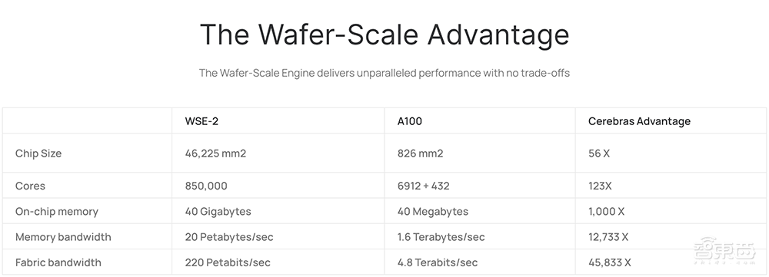Click the Cerebras Advantage column header
The image size is (769, 277).
pyautogui.click(x=639, y=121)
